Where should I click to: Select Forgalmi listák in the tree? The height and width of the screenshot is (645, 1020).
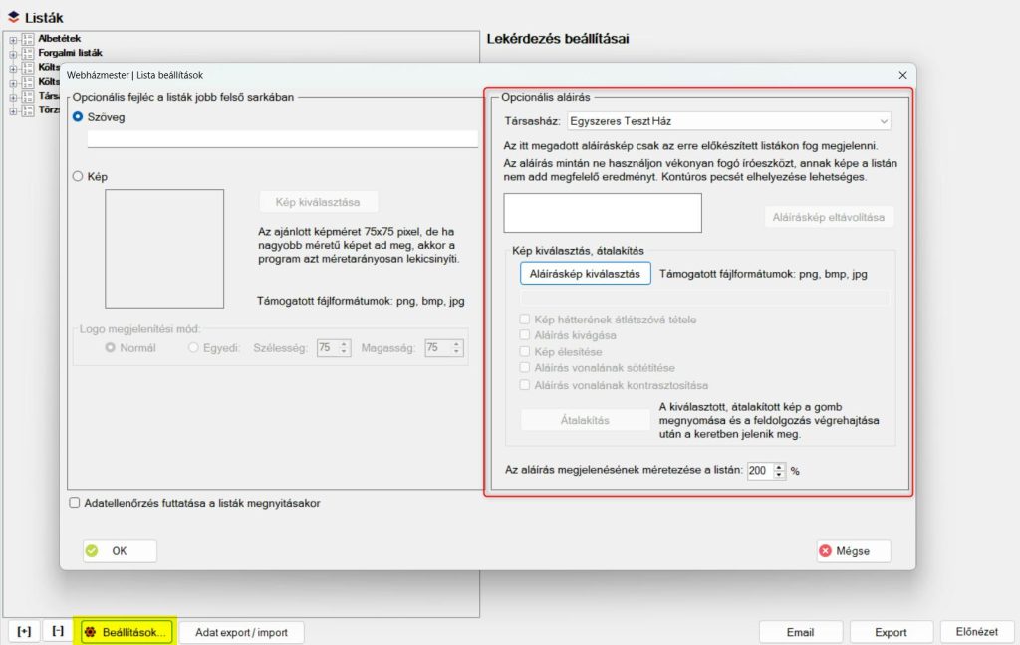(70, 53)
